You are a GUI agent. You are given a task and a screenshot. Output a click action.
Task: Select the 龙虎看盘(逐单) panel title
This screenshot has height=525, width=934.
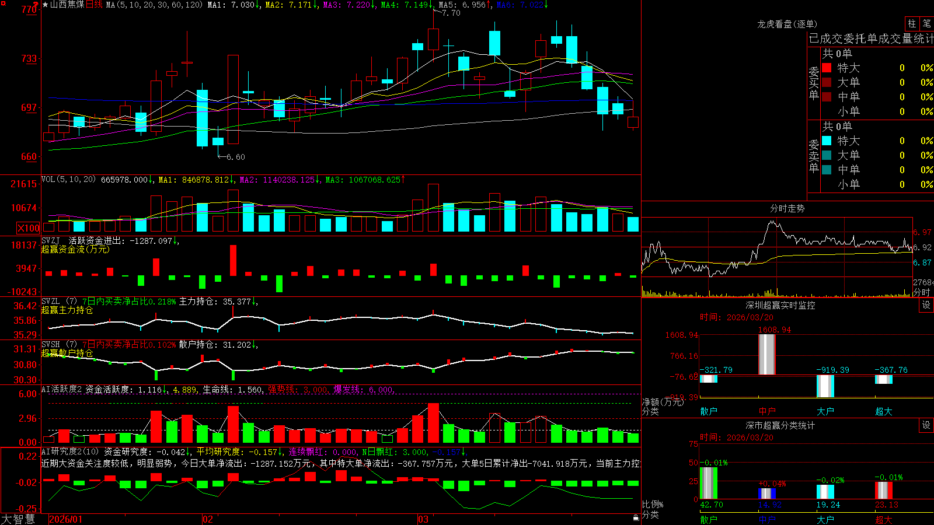pyautogui.click(x=787, y=24)
